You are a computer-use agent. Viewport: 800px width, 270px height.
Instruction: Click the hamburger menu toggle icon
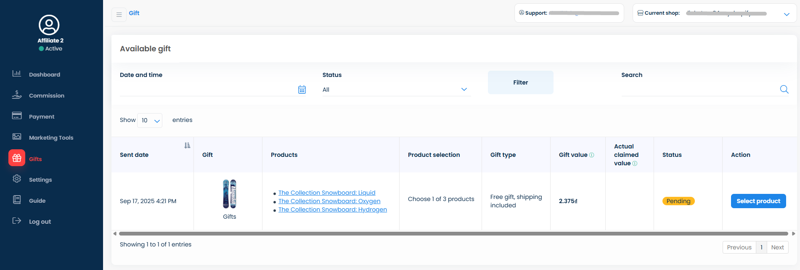pos(119,15)
